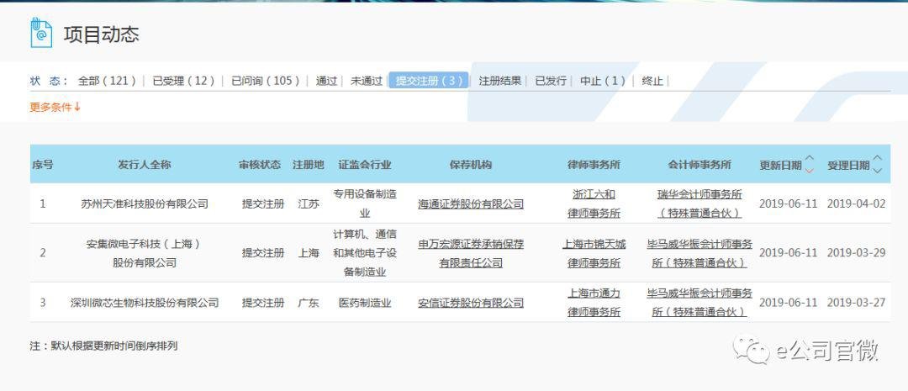
Task: Open 申万宏源证券承销保荐有限责任公司 link
Action: [471, 253]
